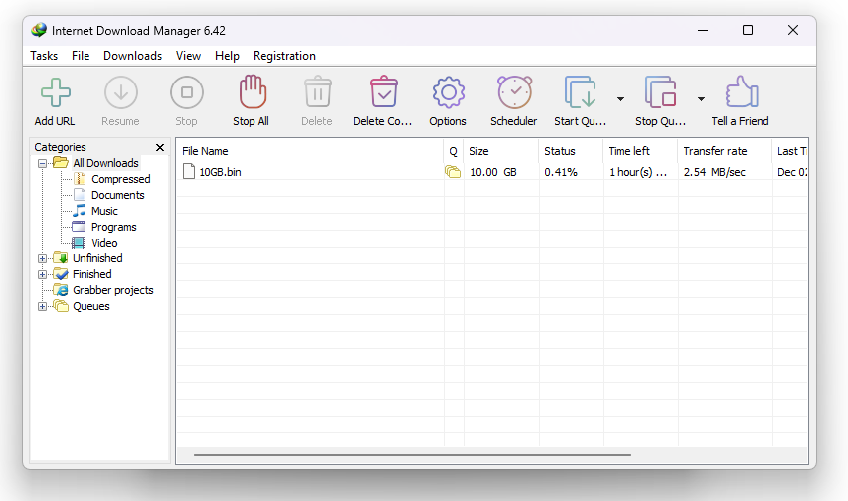
Task: Click Tell a Friend thumbs-up icon
Action: (x=740, y=93)
